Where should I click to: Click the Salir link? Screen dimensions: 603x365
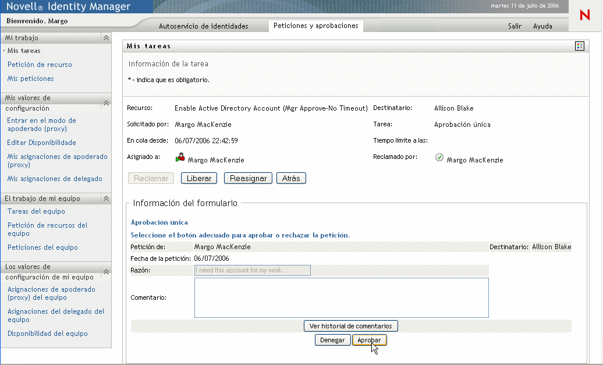515,26
